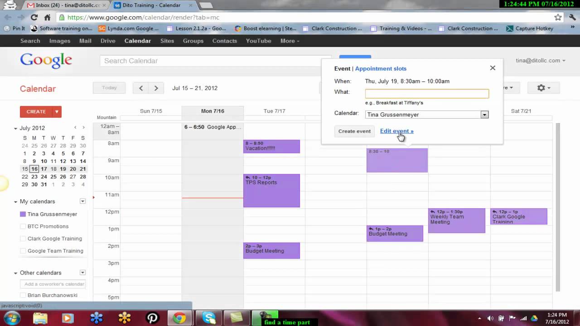Screen dimensions: 580x326
Task: Open Mail in the Google bar
Action: pyautogui.click(x=85, y=41)
